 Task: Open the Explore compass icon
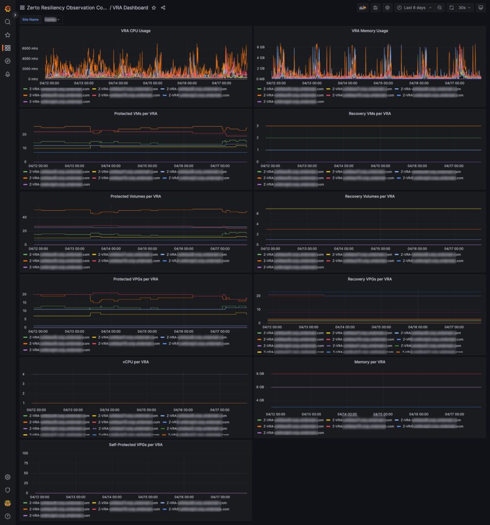pyautogui.click(x=7, y=61)
